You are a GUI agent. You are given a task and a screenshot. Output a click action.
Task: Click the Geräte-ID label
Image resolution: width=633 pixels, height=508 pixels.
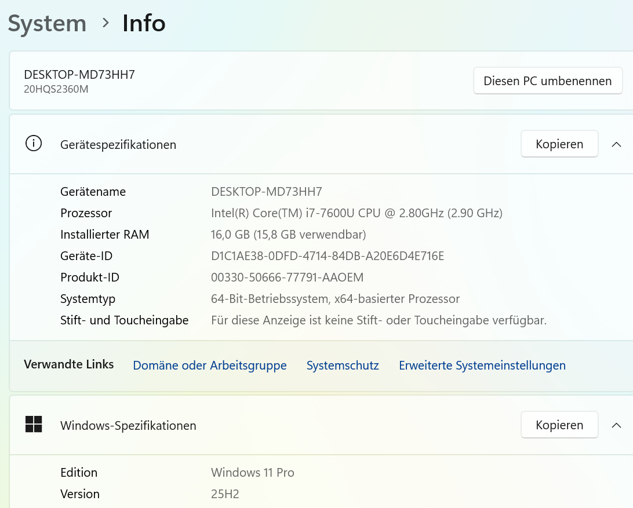[86, 256]
